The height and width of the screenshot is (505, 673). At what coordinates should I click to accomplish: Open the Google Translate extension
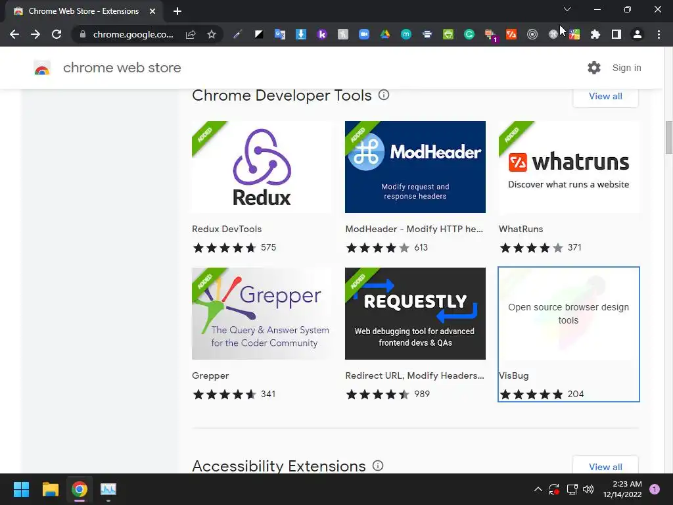point(280,34)
